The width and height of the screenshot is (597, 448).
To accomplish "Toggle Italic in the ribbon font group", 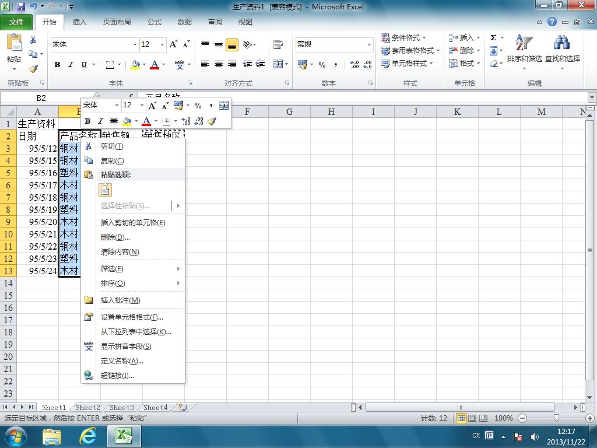I will 71,64.
